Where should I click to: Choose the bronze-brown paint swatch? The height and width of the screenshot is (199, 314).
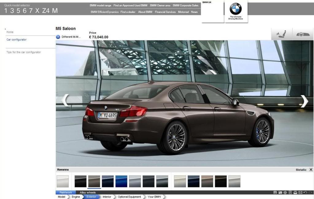tap(207, 181)
